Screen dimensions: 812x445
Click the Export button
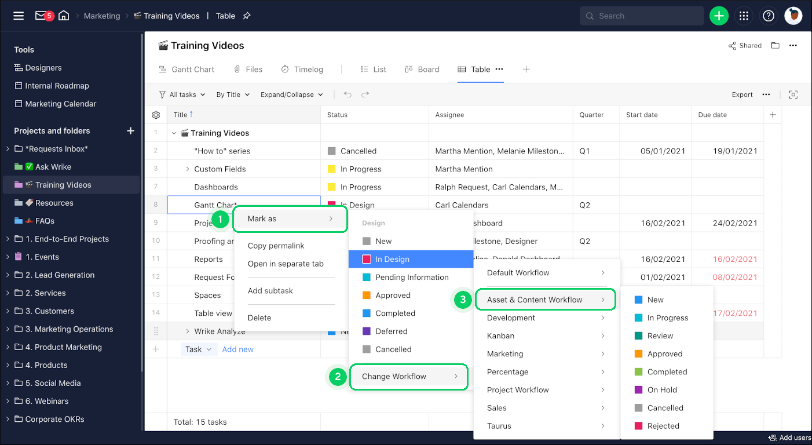click(x=742, y=94)
